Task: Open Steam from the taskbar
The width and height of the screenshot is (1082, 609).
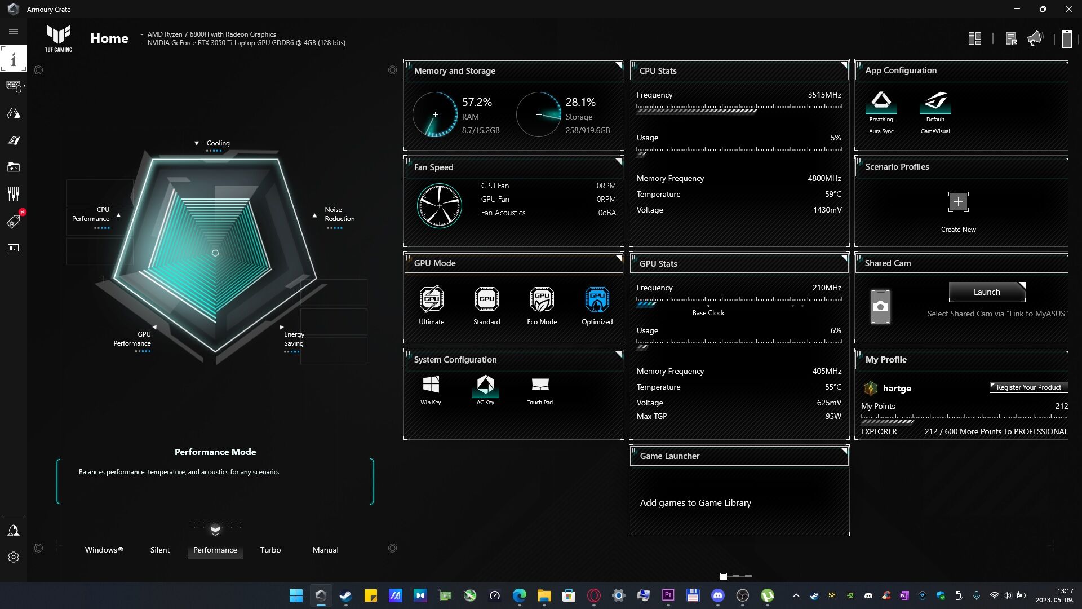Action: (x=345, y=595)
